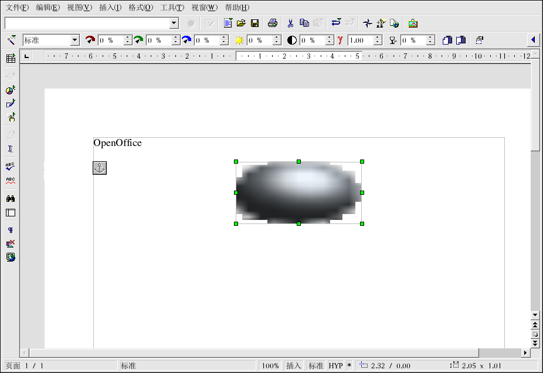
Task: Toggle graphics display on/off icon
Action: click(x=11, y=243)
